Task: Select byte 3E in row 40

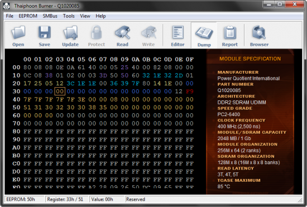Action: (x=81, y=99)
